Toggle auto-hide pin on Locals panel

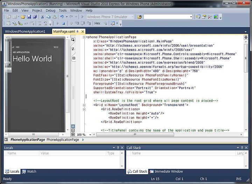point(118,148)
